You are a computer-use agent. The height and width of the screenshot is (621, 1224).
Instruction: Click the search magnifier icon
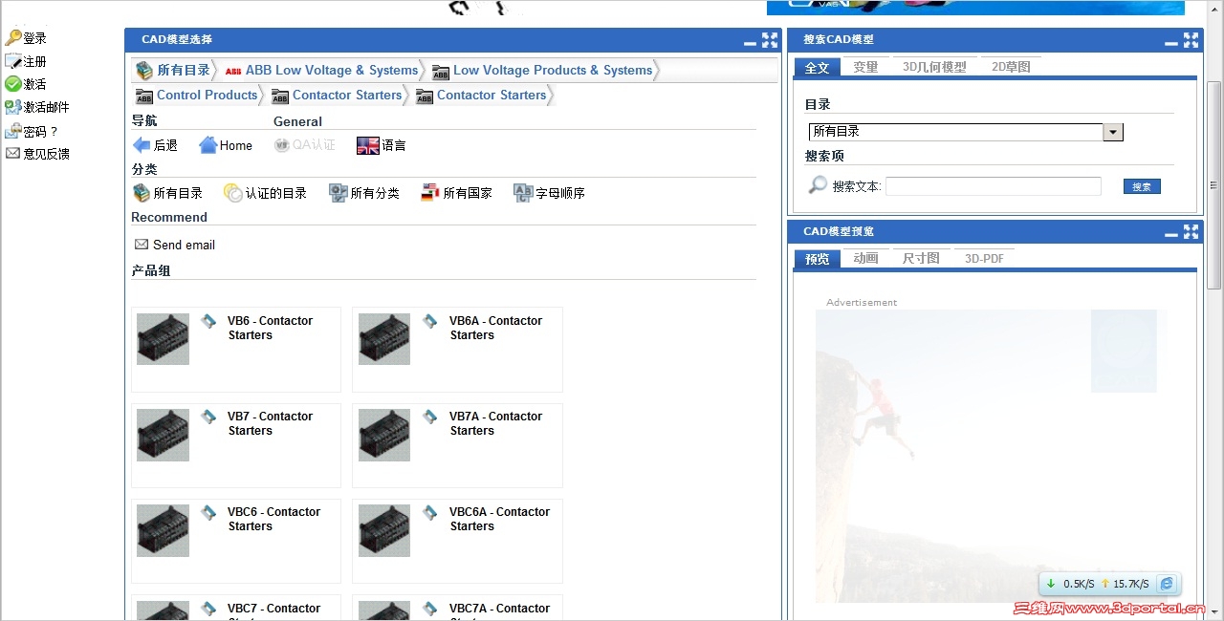pos(818,185)
